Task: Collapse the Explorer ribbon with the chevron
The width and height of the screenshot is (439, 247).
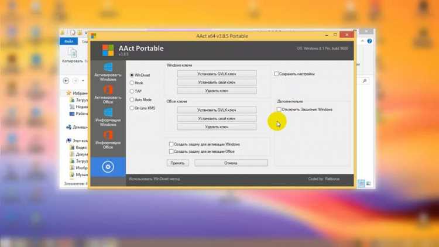Action: pyautogui.click(x=362, y=41)
